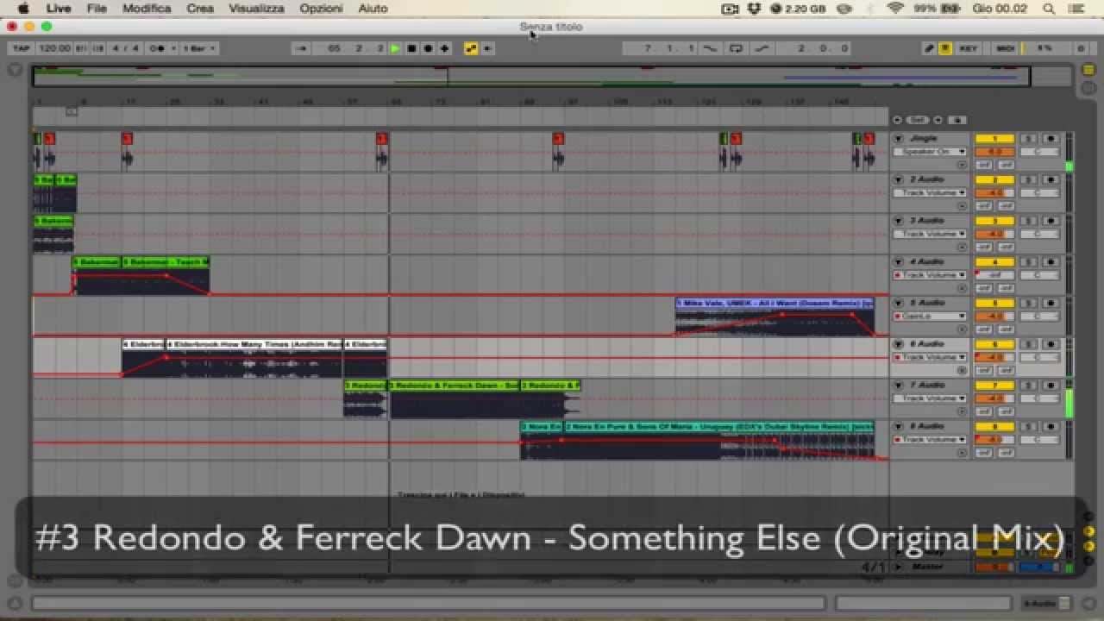Screen dimensions: 1104x621
Task: Toggle the Draw Mode pencil button
Action: [x=929, y=48]
